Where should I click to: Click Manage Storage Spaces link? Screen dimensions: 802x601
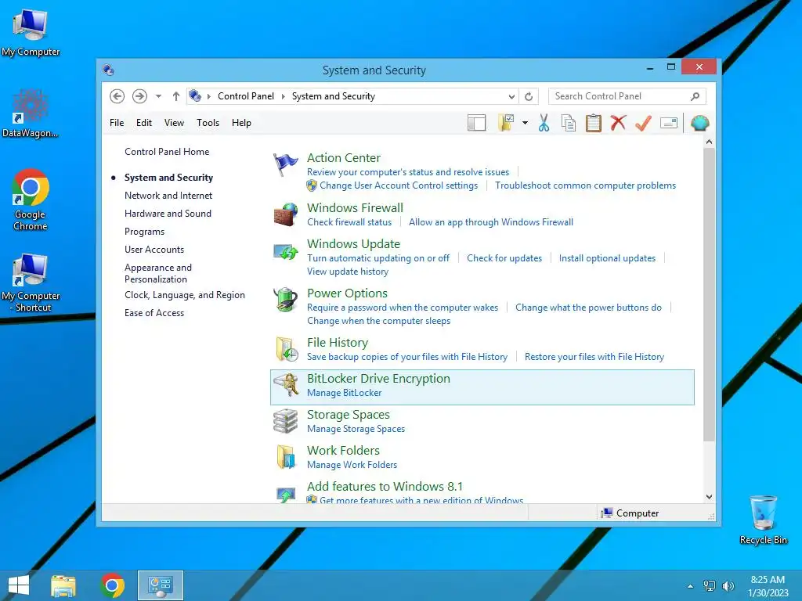[356, 429]
